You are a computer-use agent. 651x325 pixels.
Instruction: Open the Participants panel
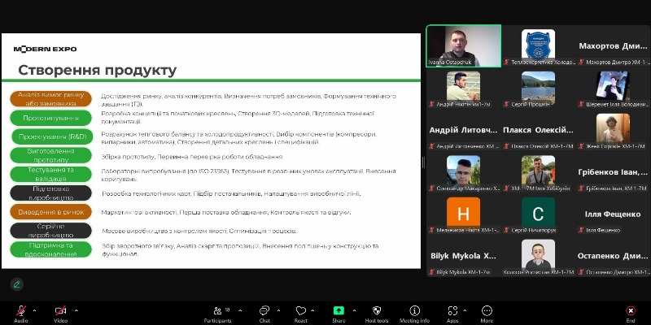point(217,314)
